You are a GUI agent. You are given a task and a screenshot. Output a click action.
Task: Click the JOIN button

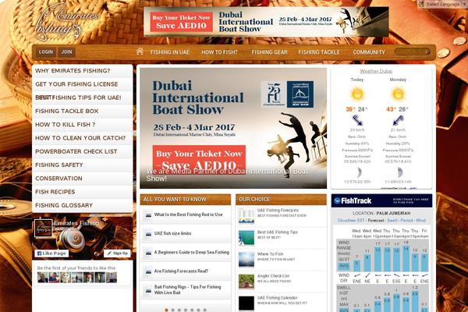pyautogui.click(x=66, y=52)
